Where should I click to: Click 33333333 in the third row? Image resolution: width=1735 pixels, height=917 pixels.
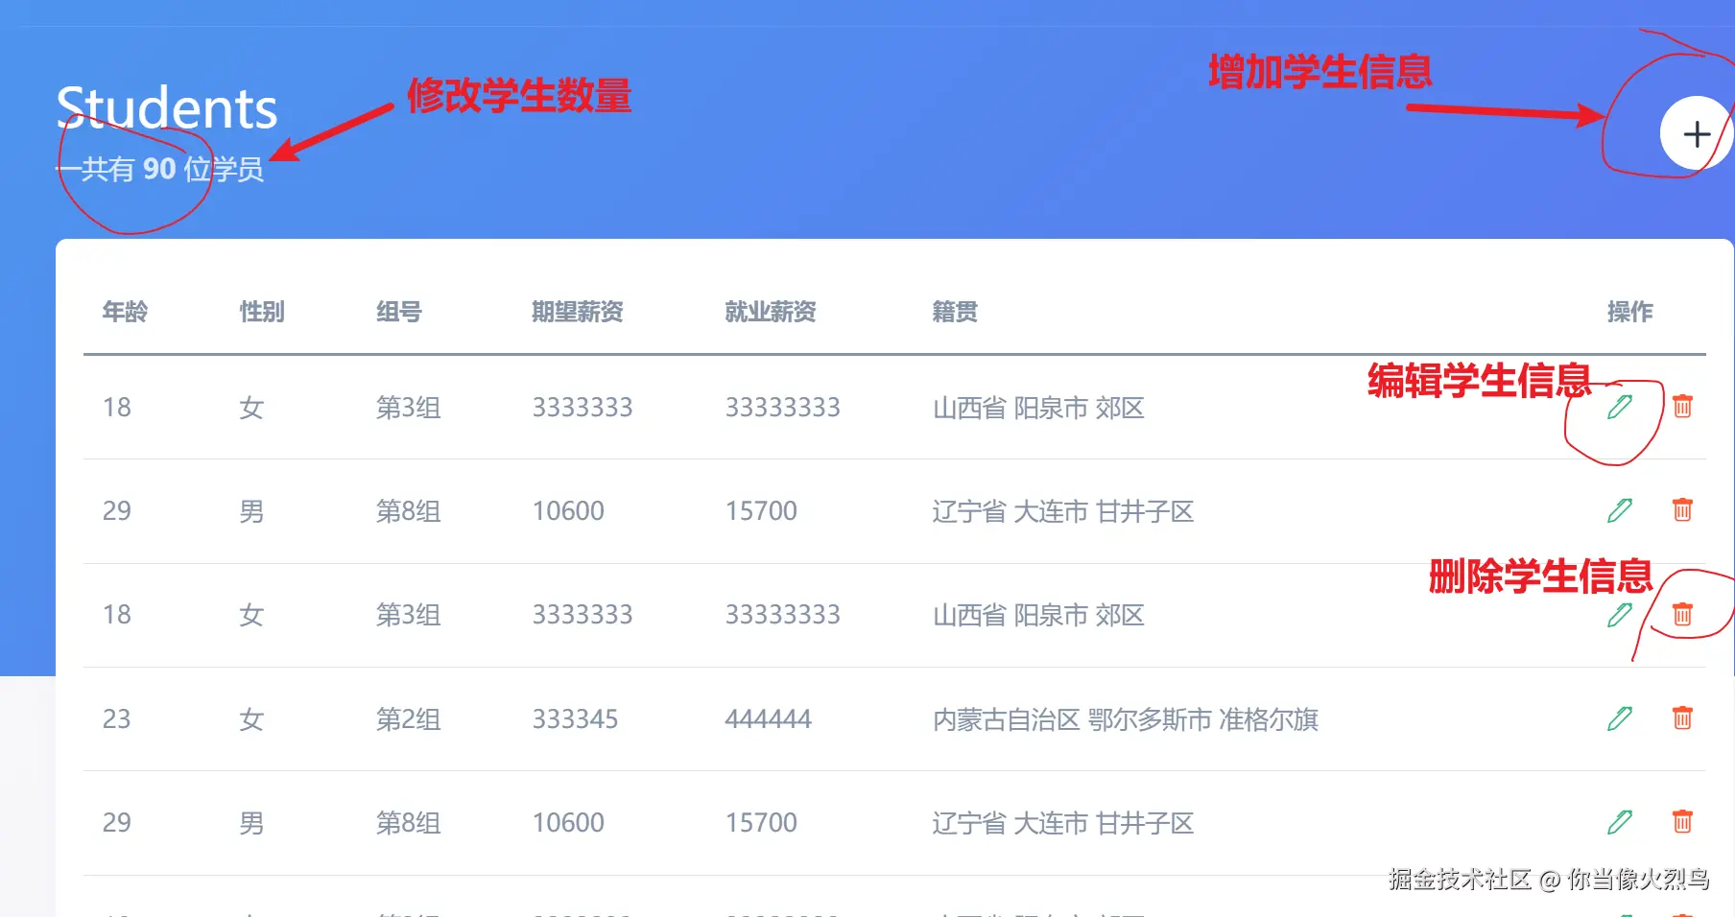783,614
